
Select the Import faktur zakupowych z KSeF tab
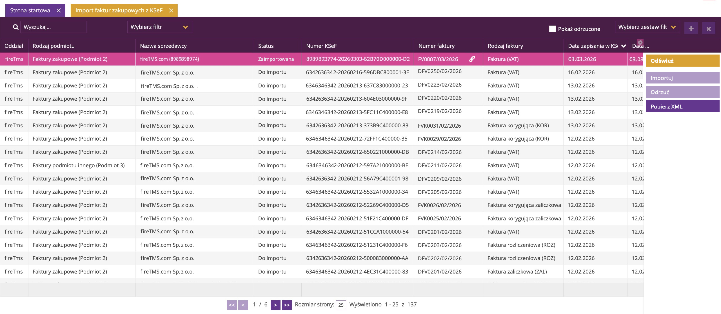tap(119, 10)
